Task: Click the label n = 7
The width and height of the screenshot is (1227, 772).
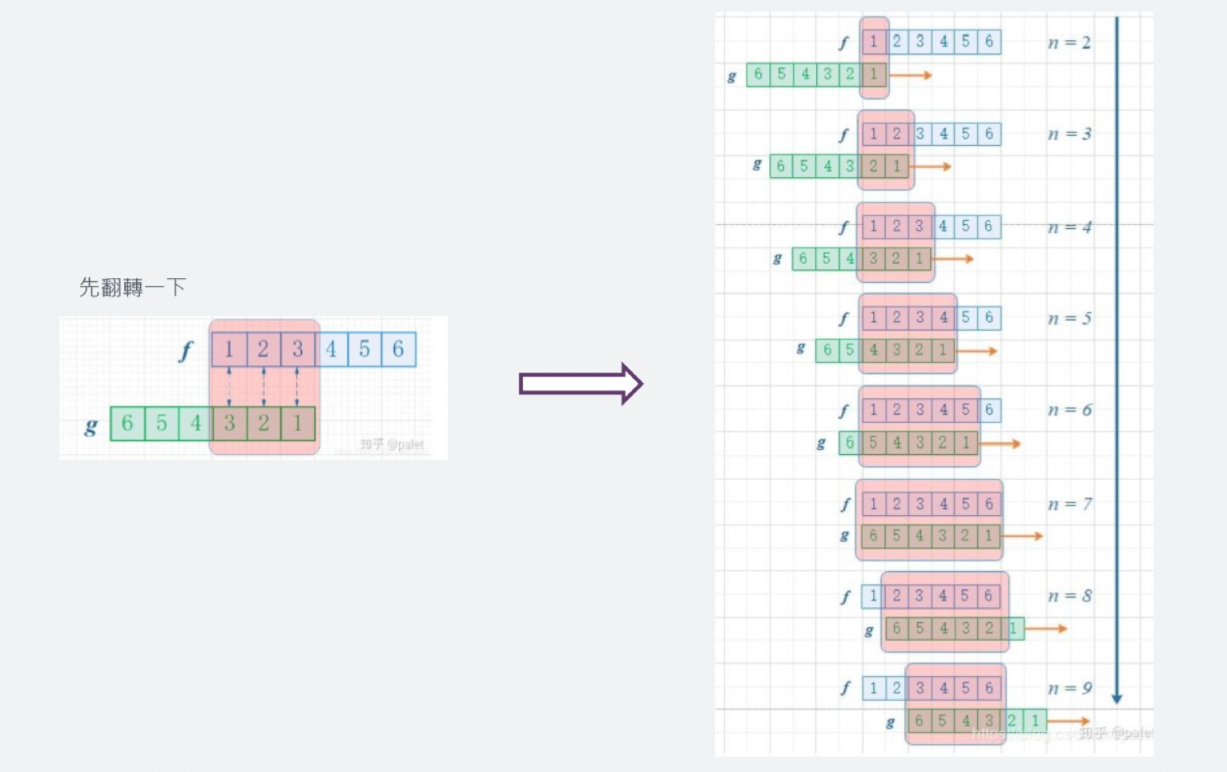Action: pos(1069,504)
